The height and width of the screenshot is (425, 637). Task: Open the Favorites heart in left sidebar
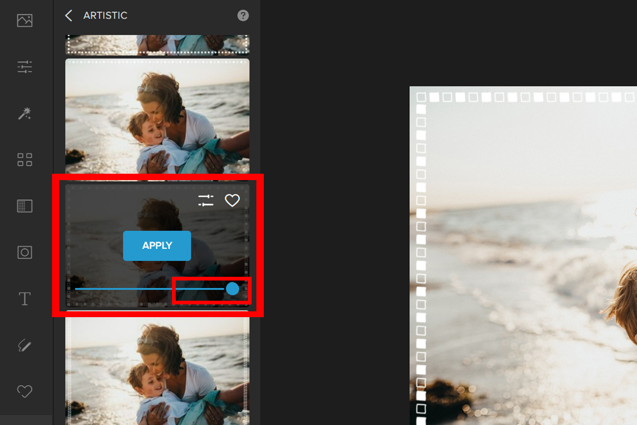pos(25,392)
